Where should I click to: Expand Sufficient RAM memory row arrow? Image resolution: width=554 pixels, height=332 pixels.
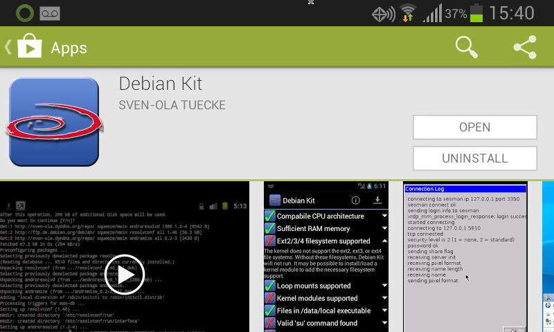pos(384,228)
